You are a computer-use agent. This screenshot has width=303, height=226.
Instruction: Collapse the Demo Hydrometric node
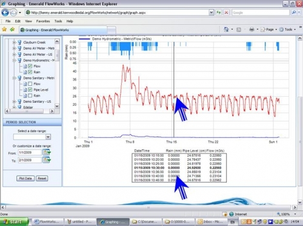(14, 60)
